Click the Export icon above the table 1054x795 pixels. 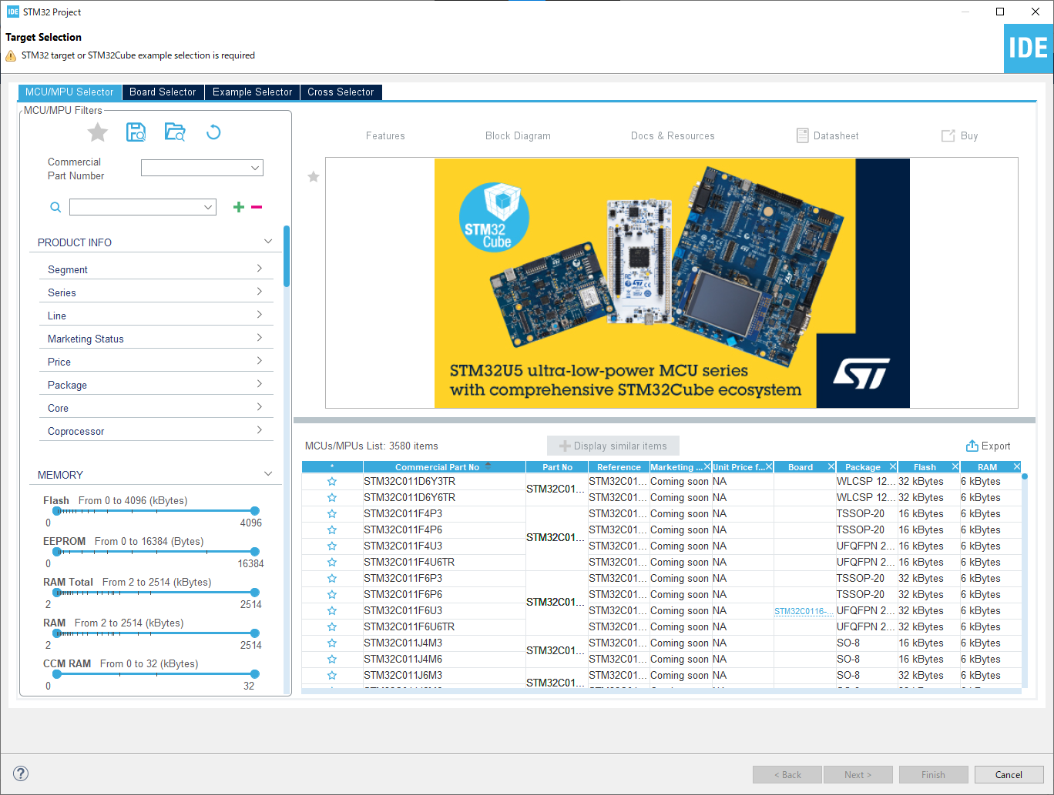click(x=972, y=446)
